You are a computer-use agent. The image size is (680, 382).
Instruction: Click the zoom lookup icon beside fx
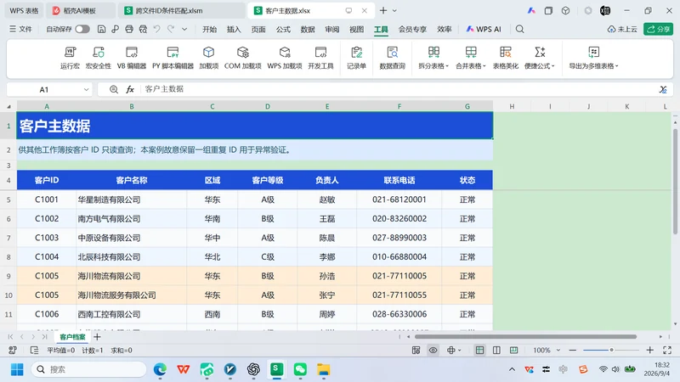click(114, 89)
